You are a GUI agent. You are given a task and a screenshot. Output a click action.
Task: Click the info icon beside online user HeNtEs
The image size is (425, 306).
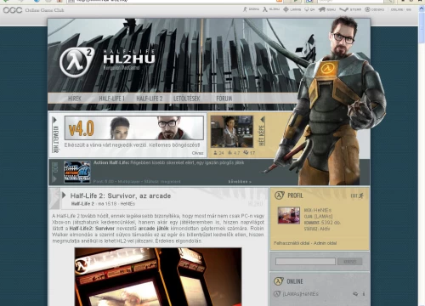(x=364, y=294)
